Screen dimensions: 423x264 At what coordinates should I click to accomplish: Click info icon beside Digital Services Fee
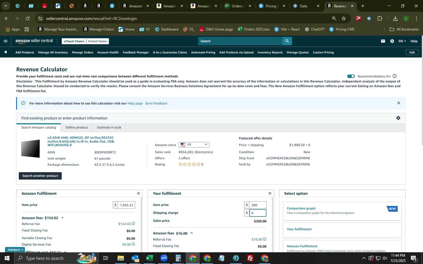(x=133, y=244)
